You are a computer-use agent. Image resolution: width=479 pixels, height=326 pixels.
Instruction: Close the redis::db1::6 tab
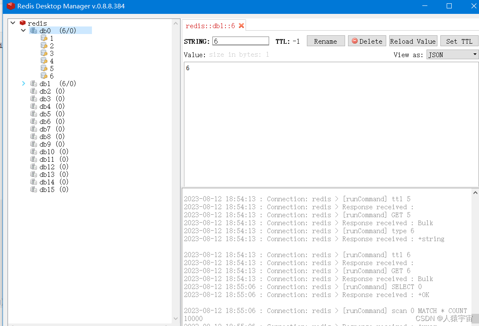(x=241, y=26)
